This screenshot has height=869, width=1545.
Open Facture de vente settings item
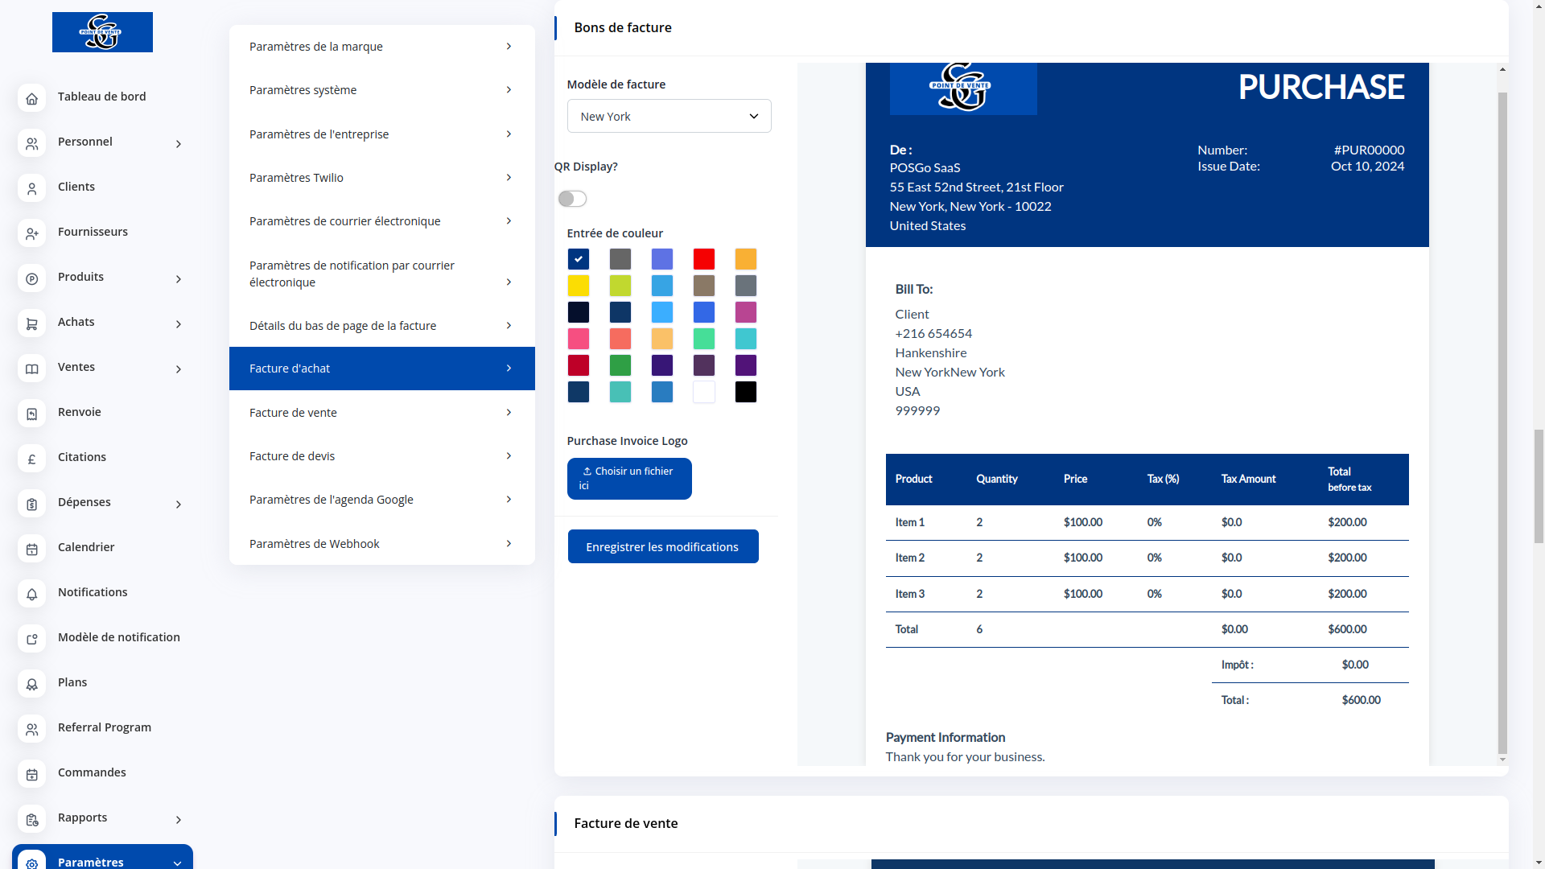pyautogui.click(x=381, y=413)
